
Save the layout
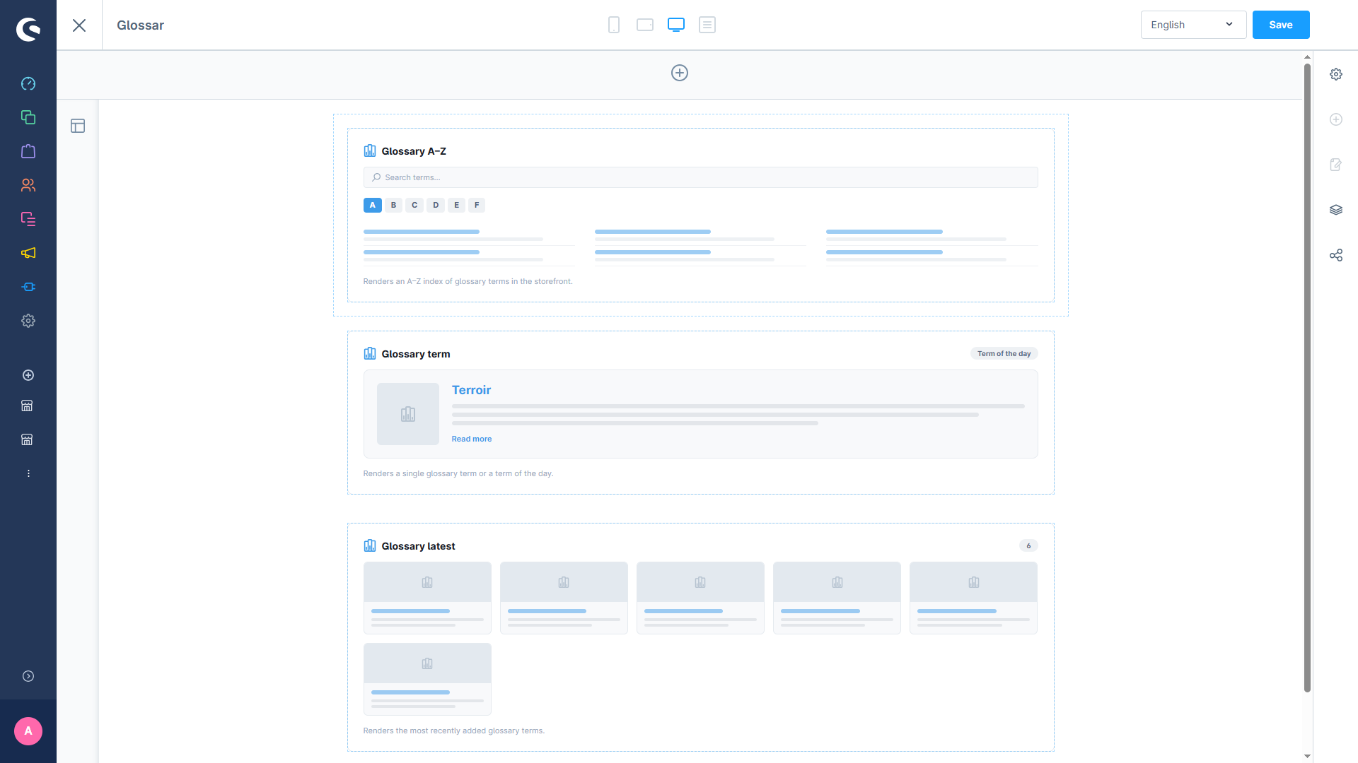click(x=1281, y=25)
